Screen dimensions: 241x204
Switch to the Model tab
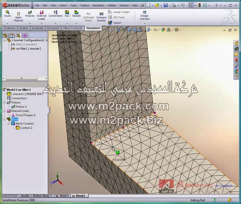25,196
